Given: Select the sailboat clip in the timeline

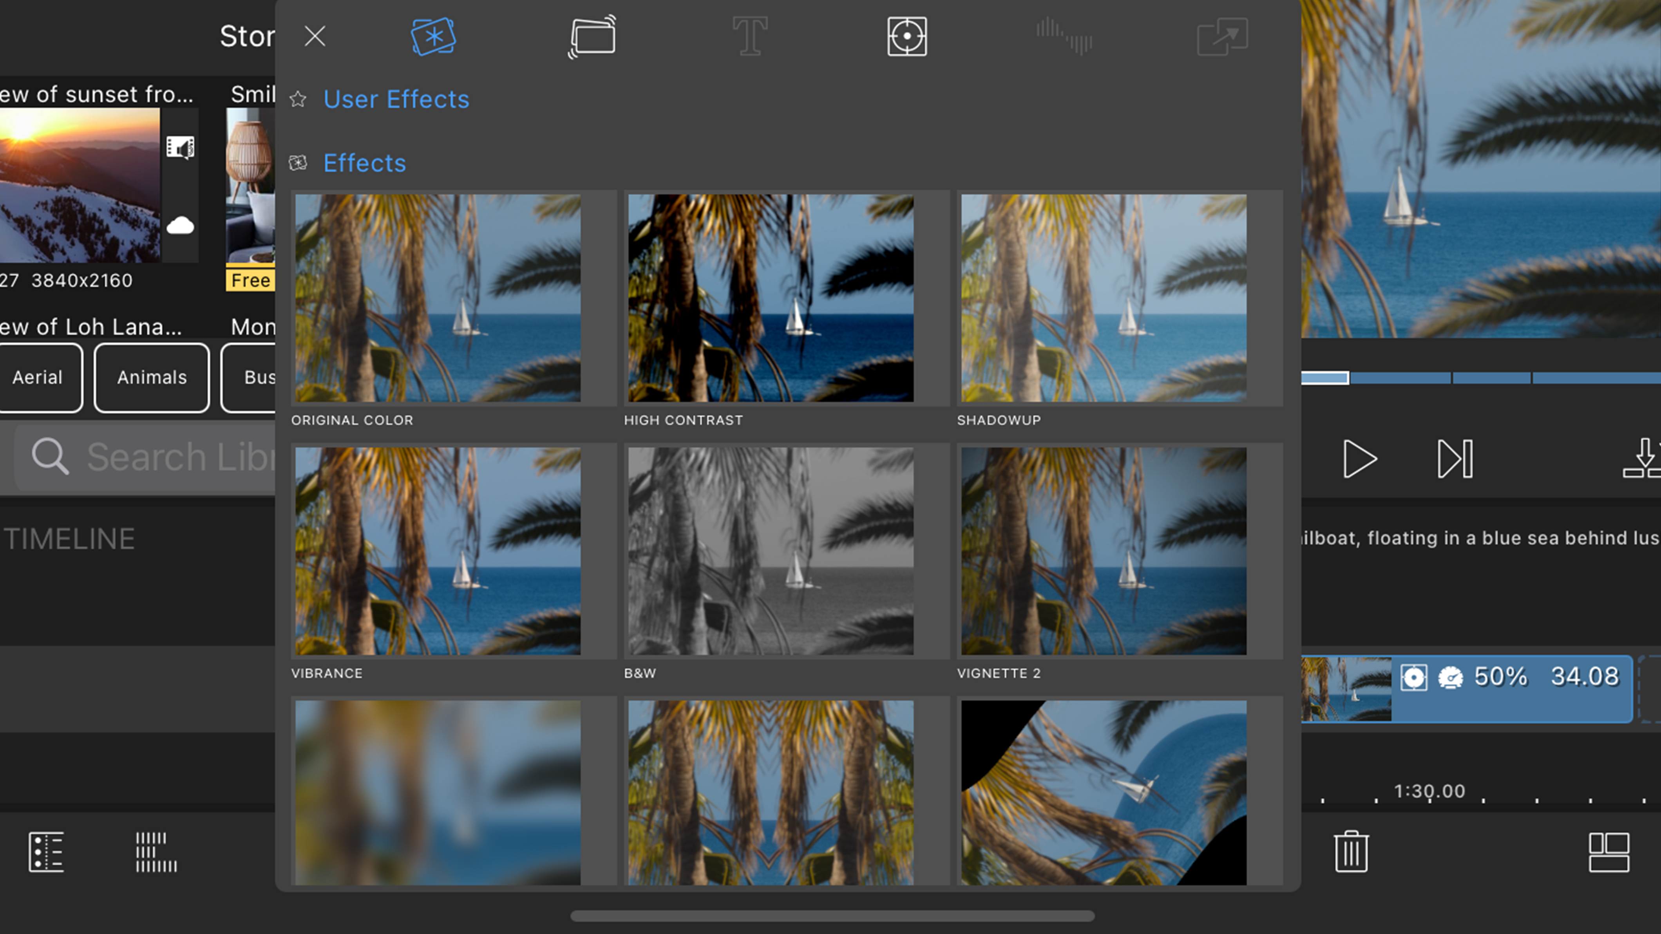Looking at the screenshot, I should point(1466,689).
